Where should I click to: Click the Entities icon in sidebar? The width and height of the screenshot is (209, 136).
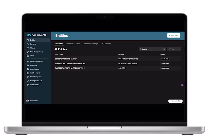[x=28, y=40]
